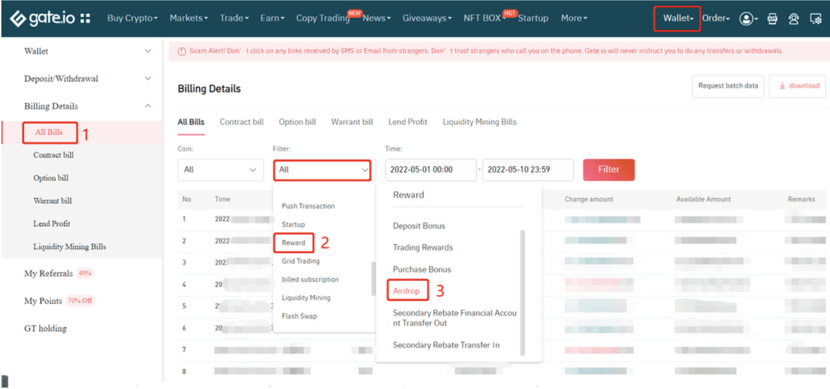This screenshot has width=830, height=389.
Task: Select Airdrop in the Reward submenu
Action: pyautogui.click(x=406, y=291)
